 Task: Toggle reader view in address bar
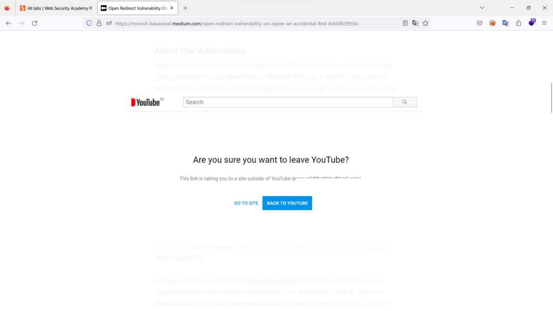point(405,23)
